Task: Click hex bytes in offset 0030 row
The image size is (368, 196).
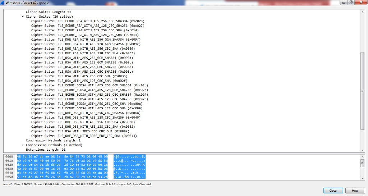Action: click(62, 169)
